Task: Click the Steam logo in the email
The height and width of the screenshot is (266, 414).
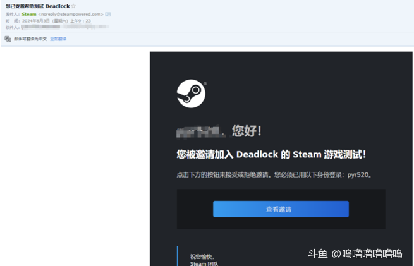Action: coord(191,94)
